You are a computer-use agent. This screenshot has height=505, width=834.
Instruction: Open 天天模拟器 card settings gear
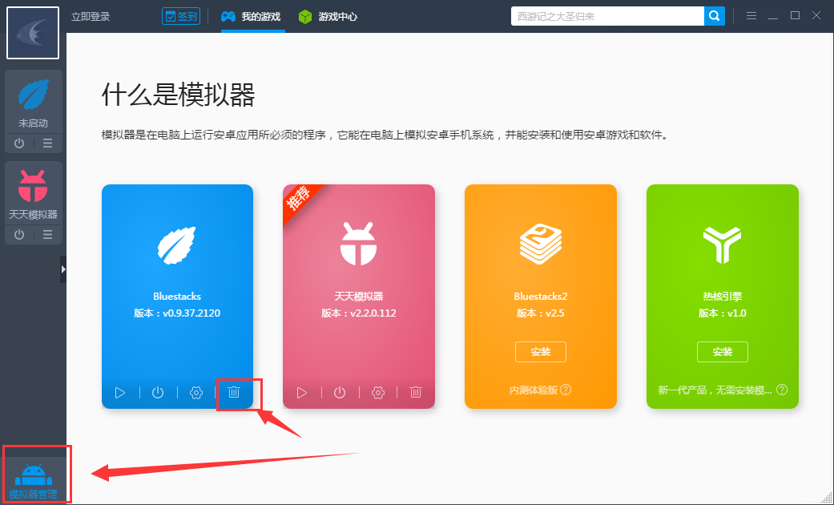pos(378,393)
